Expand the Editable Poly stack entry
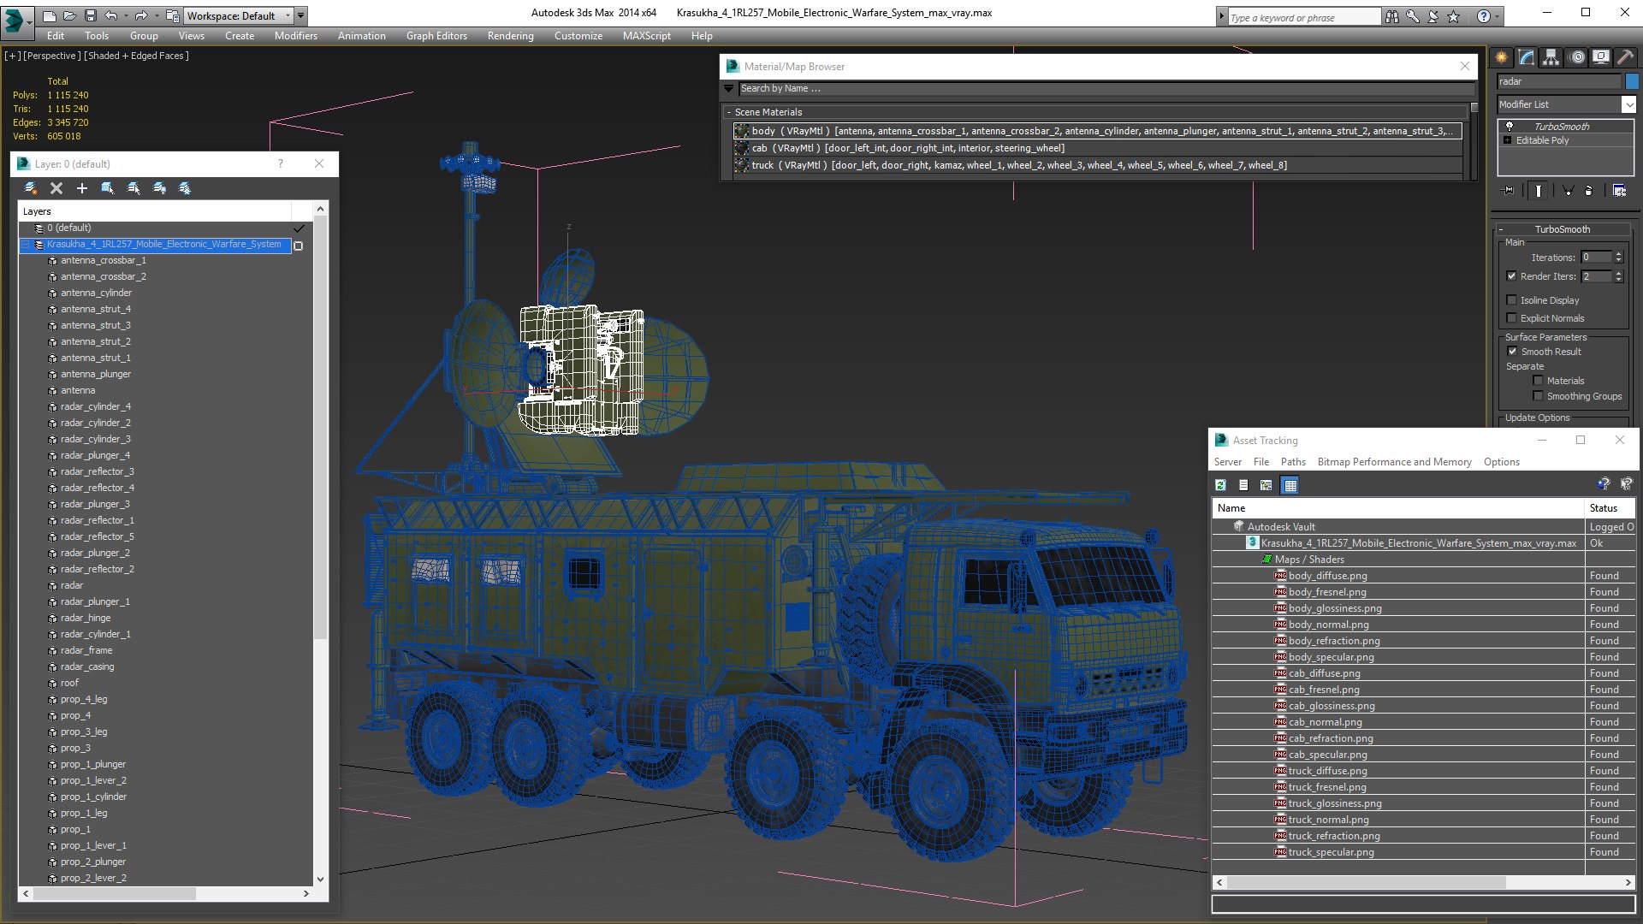1643x924 pixels. pos(1508,140)
